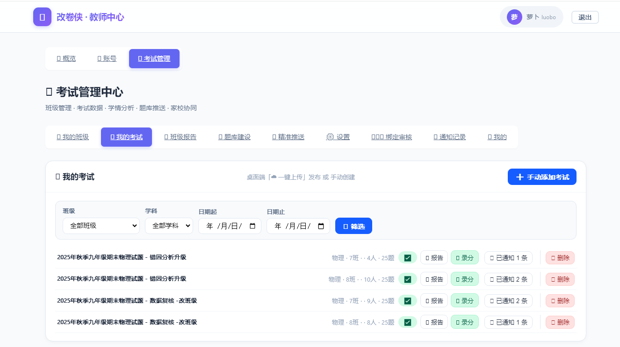620x347 pixels.
Task: Expand the 全部学科 subject dropdown
Action: click(169, 226)
